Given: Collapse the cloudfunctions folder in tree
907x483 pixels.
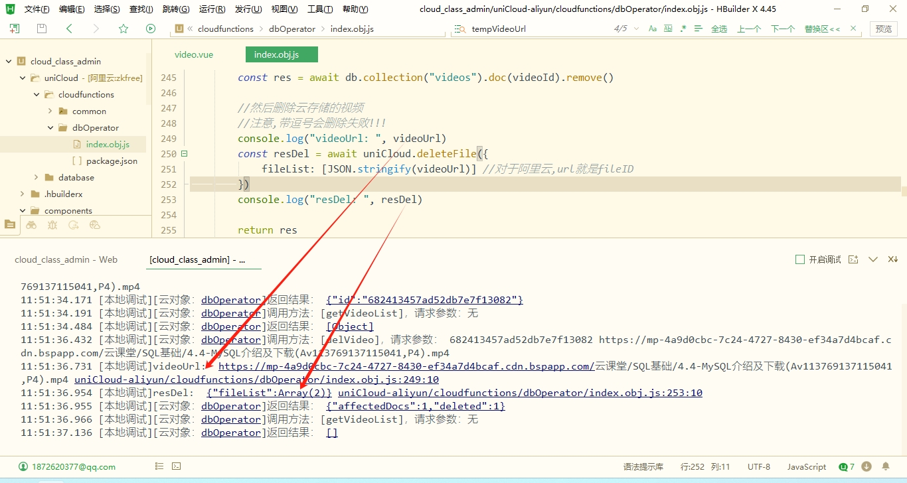Looking at the screenshot, I should pyautogui.click(x=37, y=94).
